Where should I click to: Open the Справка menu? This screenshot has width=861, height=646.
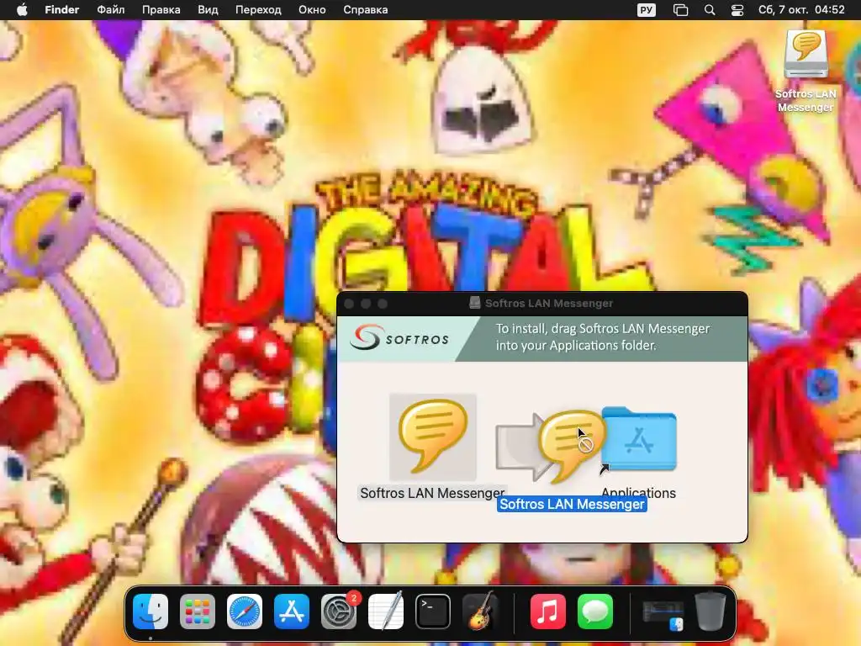[365, 10]
